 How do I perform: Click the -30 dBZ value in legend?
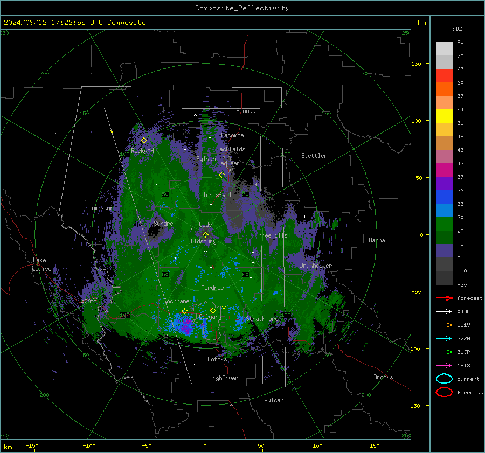point(462,284)
